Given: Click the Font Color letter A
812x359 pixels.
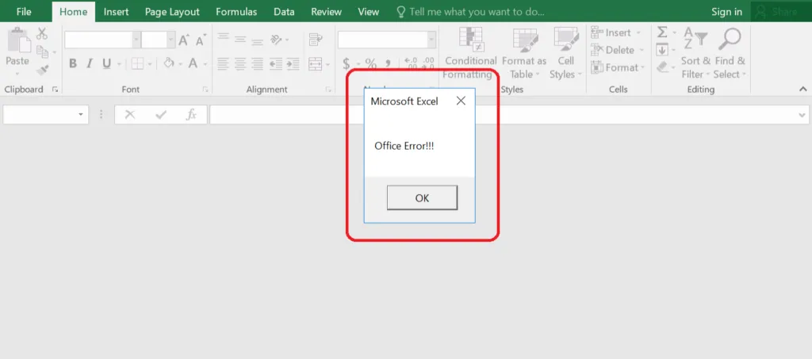Looking at the screenshot, I should click(x=193, y=63).
